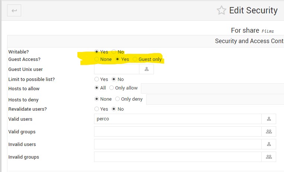The image size is (284, 172).
Task: Click the Valid users text field
Action: [178, 119]
